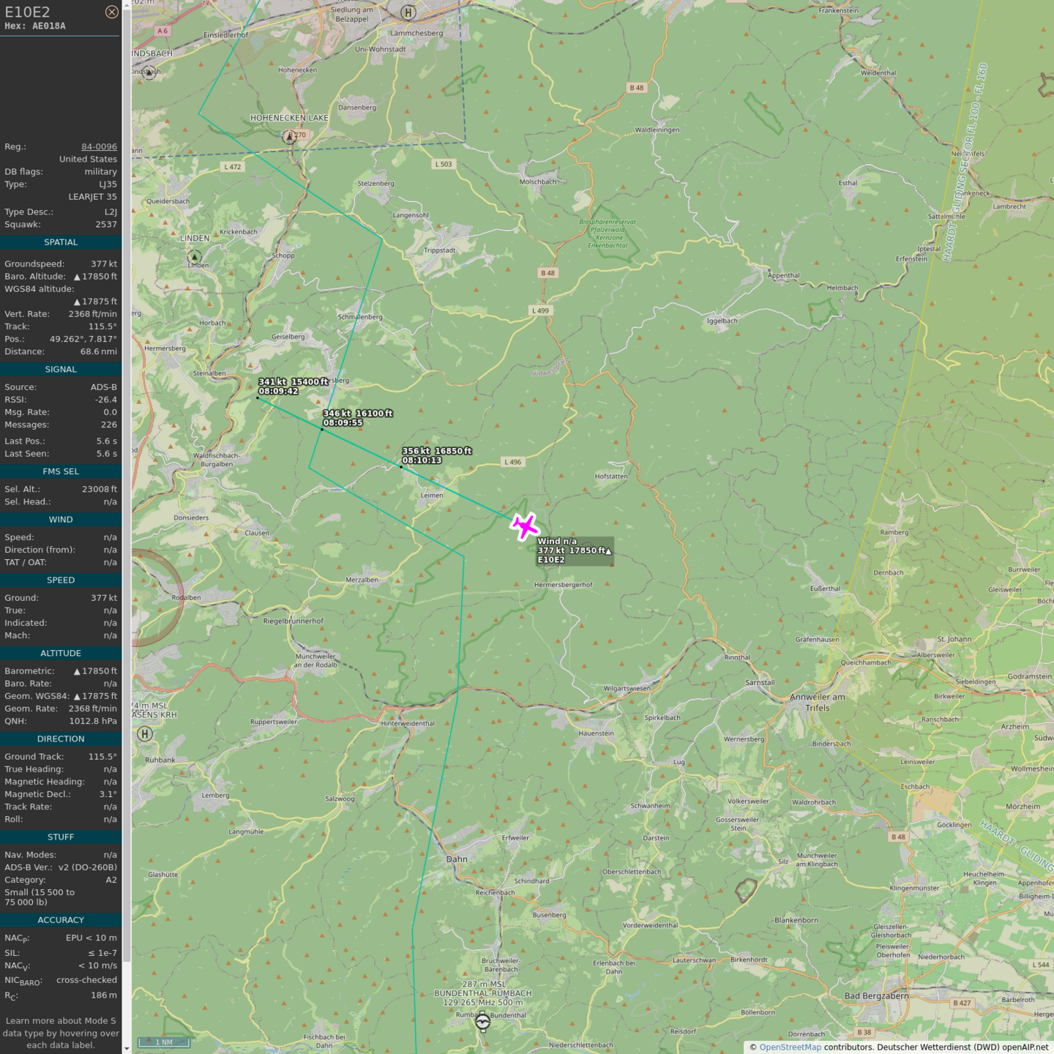The image size is (1054, 1054).
Task: Close the E10E2 aircraft info panel
Action: [111, 12]
